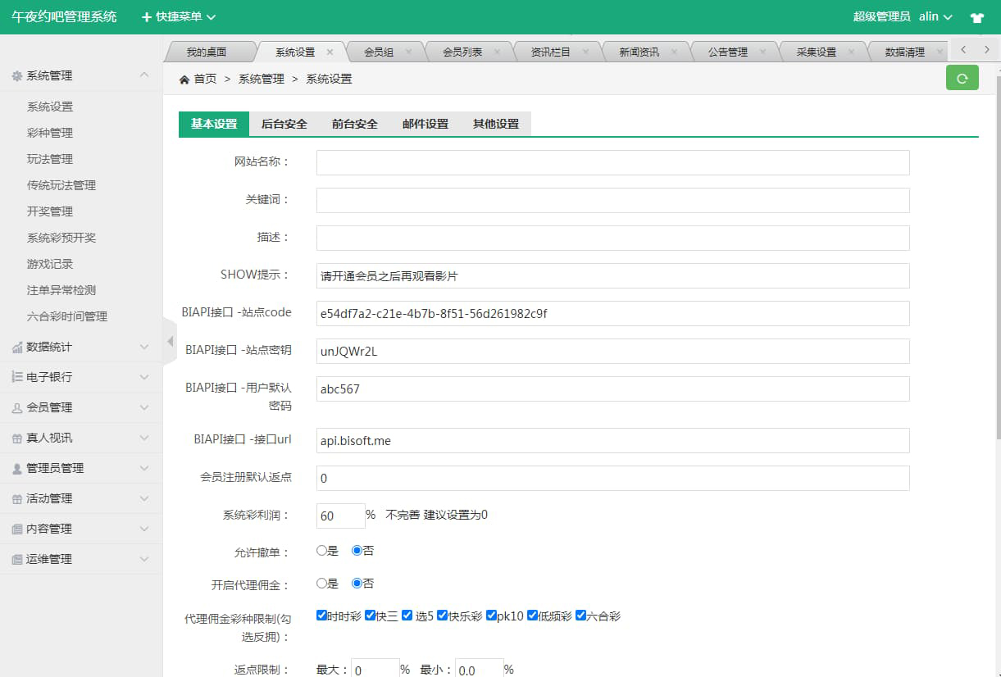This screenshot has width=1001, height=677.
Task: Open the alin user dropdown
Action: point(935,17)
